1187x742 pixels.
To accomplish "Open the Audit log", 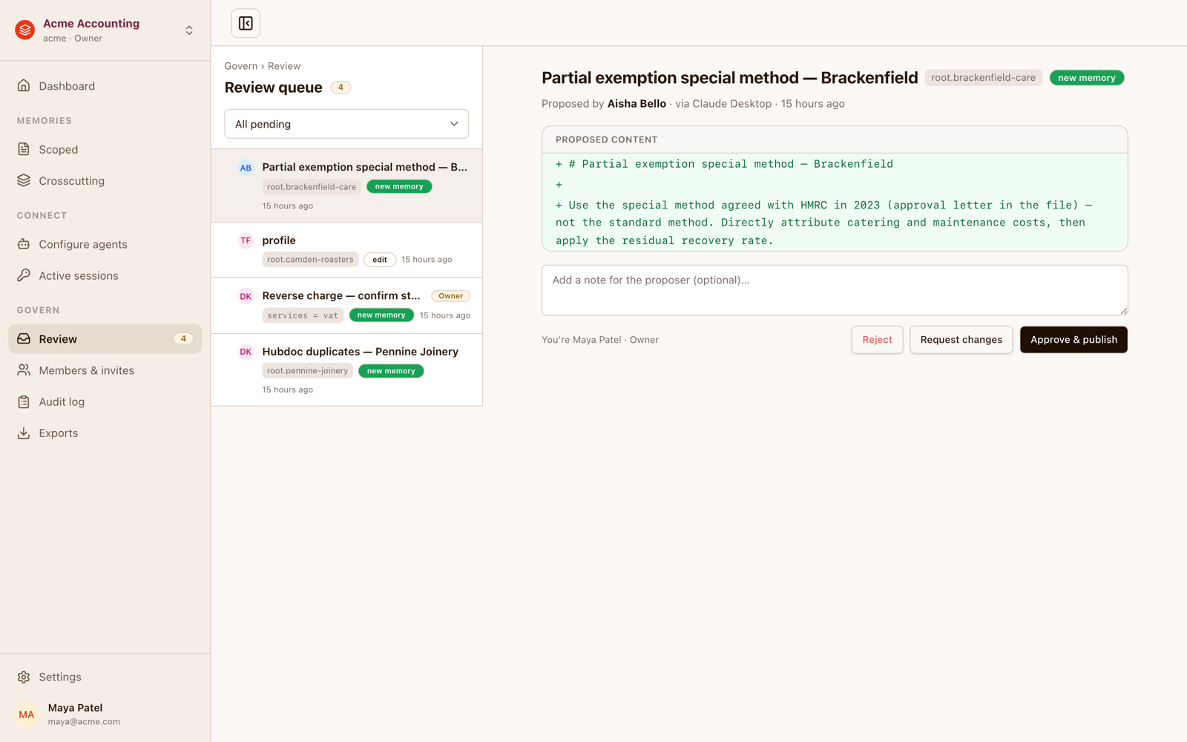I will pyautogui.click(x=105, y=402).
